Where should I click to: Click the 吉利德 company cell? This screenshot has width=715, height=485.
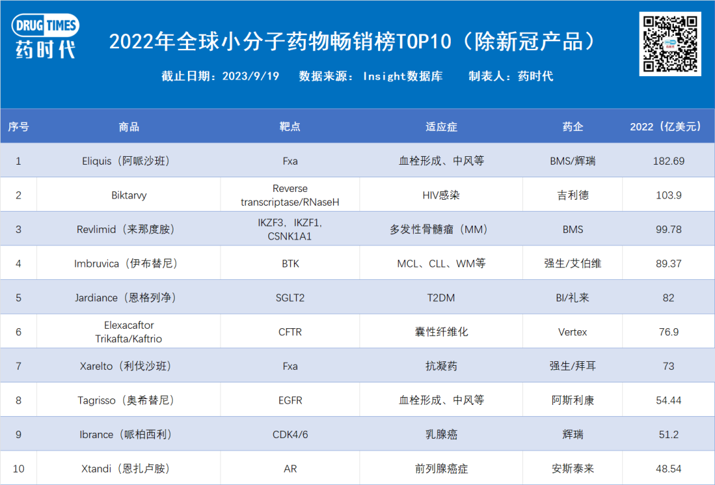point(573,195)
